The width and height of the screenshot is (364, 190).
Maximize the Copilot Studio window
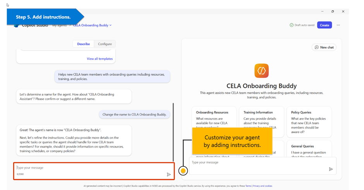332,11
